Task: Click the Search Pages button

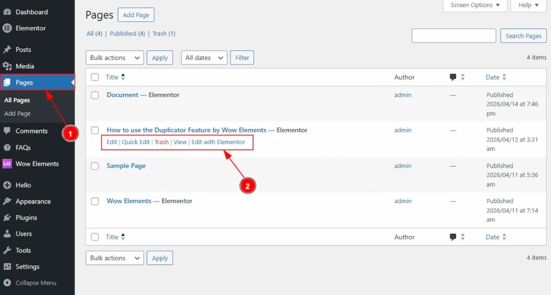Action: tap(523, 36)
